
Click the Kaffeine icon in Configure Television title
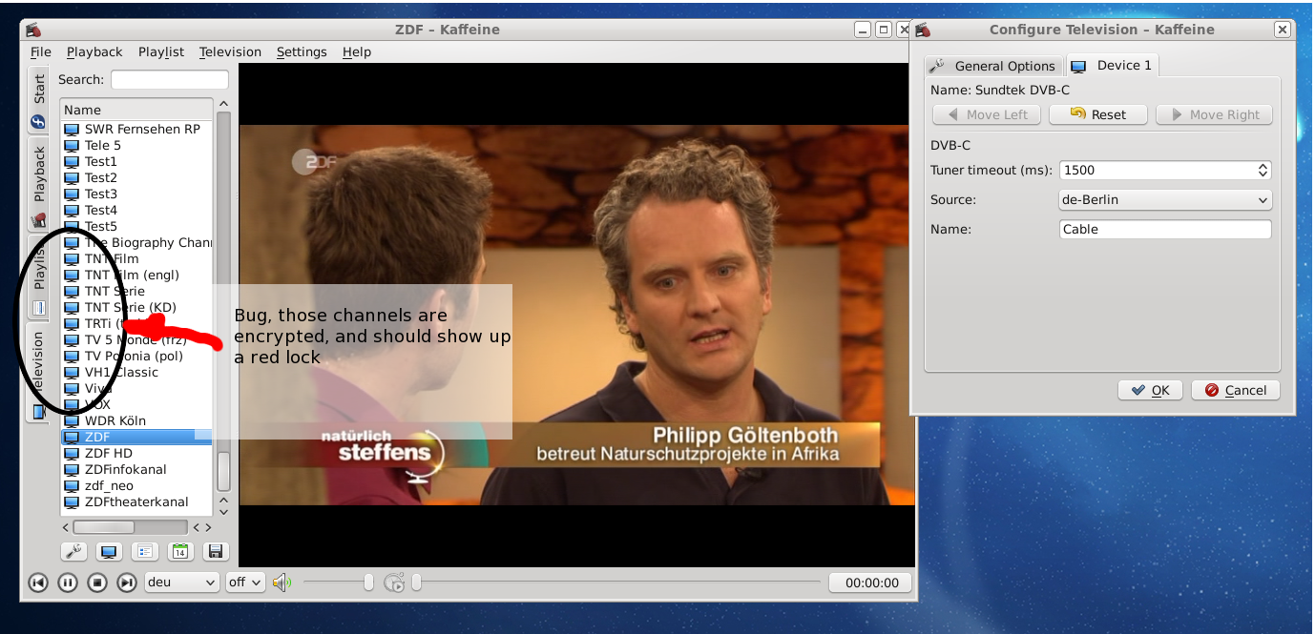pos(925,30)
